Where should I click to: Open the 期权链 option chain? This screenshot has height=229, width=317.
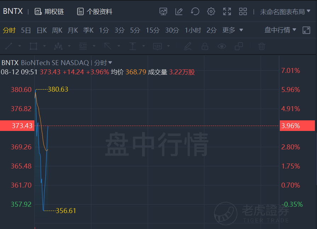pyautogui.click(x=49, y=12)
